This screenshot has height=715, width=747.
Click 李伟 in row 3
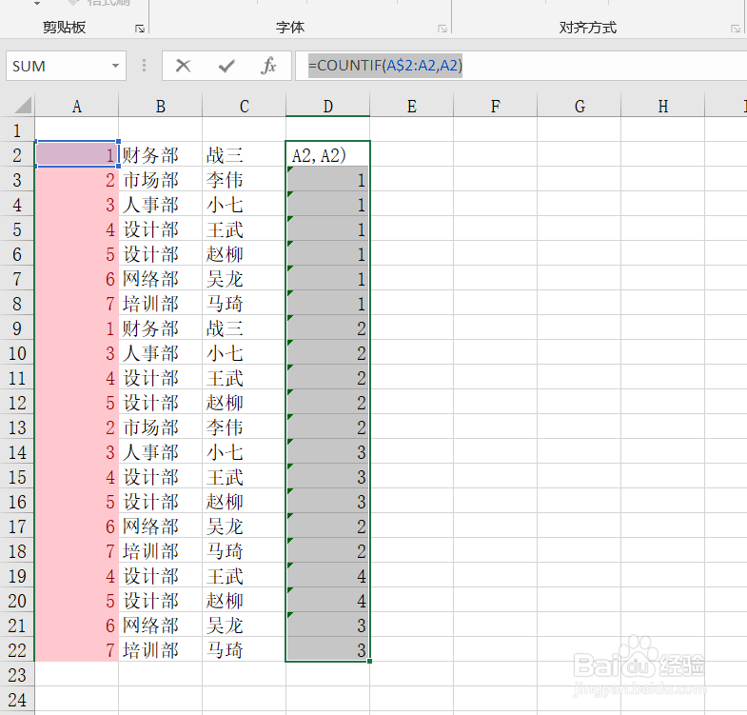tap(225, 180)
